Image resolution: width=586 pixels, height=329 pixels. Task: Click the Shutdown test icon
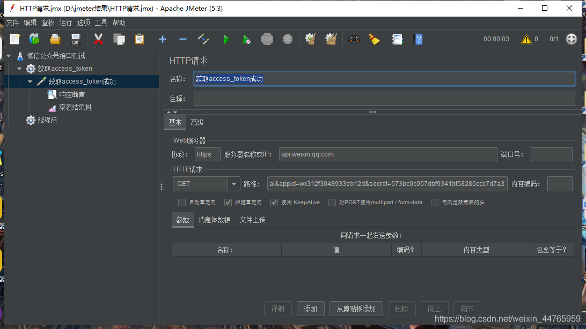point(288,39)
